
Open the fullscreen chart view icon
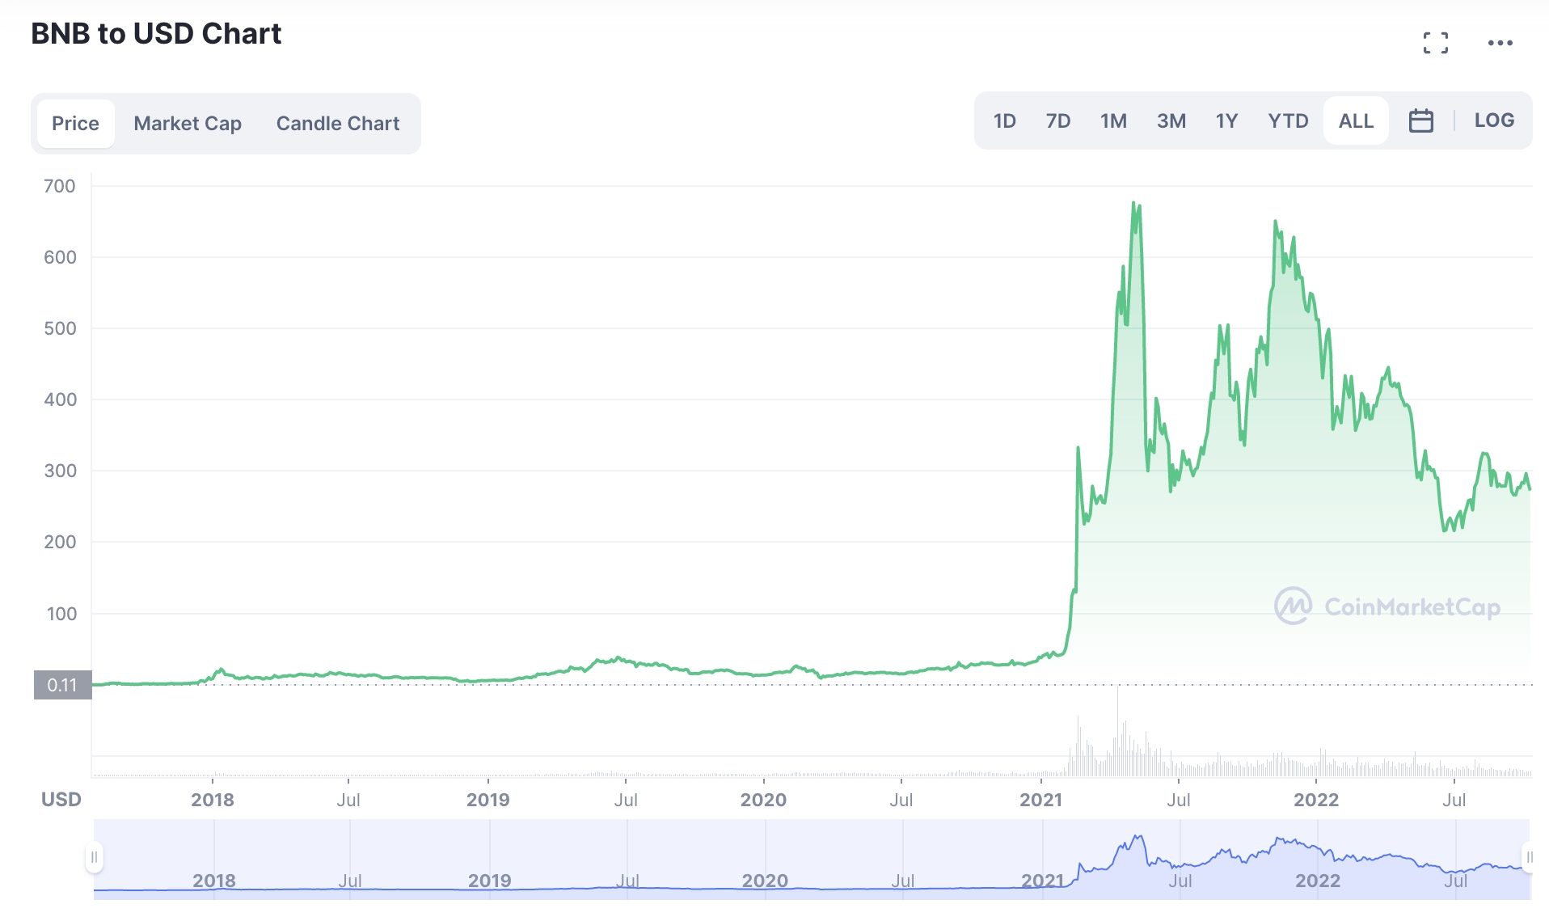pyautogui.click(x=1436, y=43)
